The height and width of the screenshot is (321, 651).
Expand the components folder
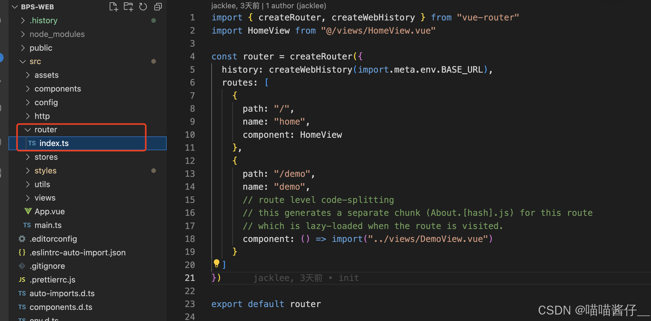(x=28, y=89)
